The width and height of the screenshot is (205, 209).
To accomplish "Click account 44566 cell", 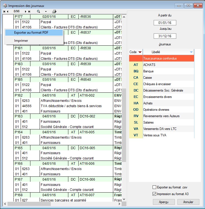I will click(x=27, y=106).
